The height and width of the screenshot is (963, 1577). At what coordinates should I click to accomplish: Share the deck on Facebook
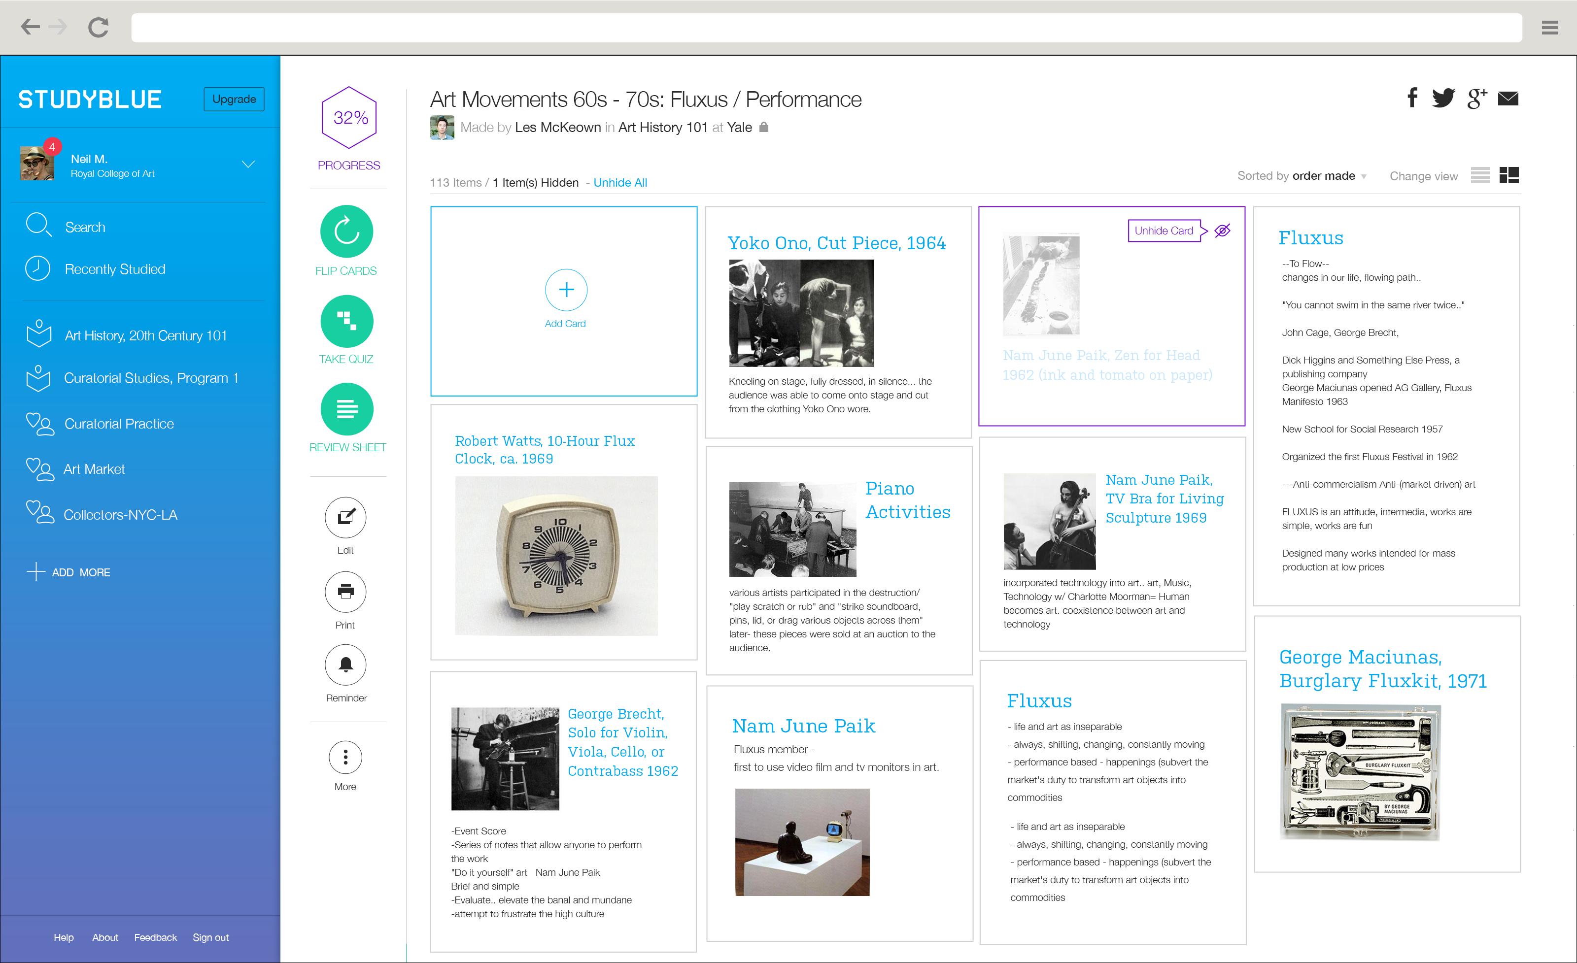(1412, 97)
